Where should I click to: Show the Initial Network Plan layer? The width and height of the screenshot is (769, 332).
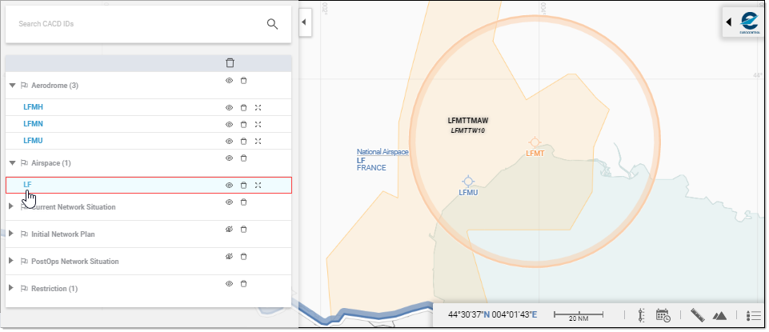[229, 229]
